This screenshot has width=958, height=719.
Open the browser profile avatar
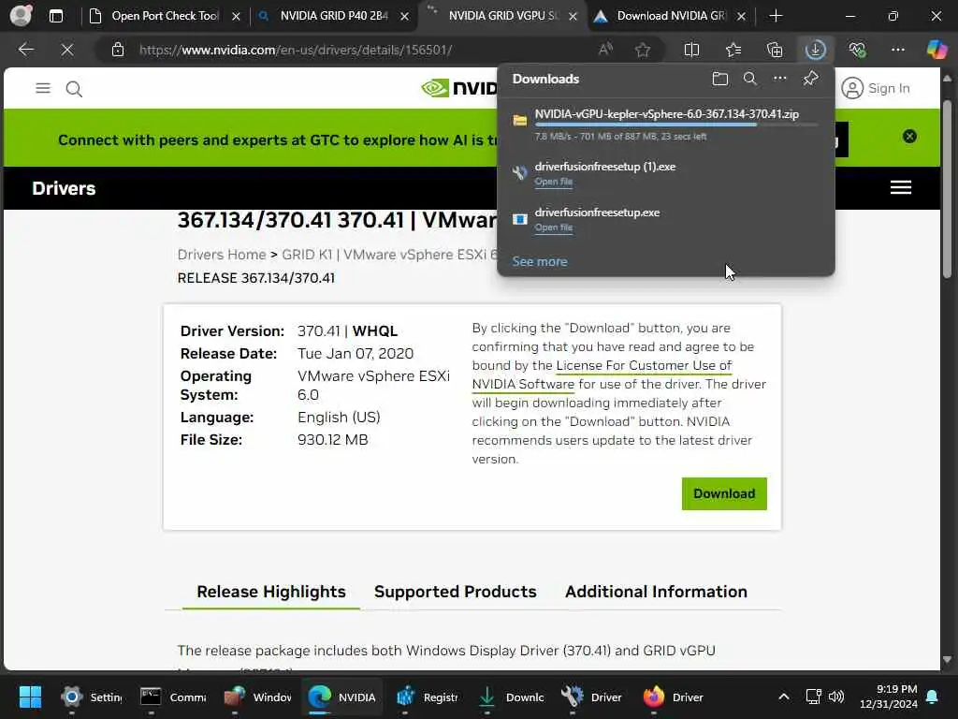coord(21,15)
